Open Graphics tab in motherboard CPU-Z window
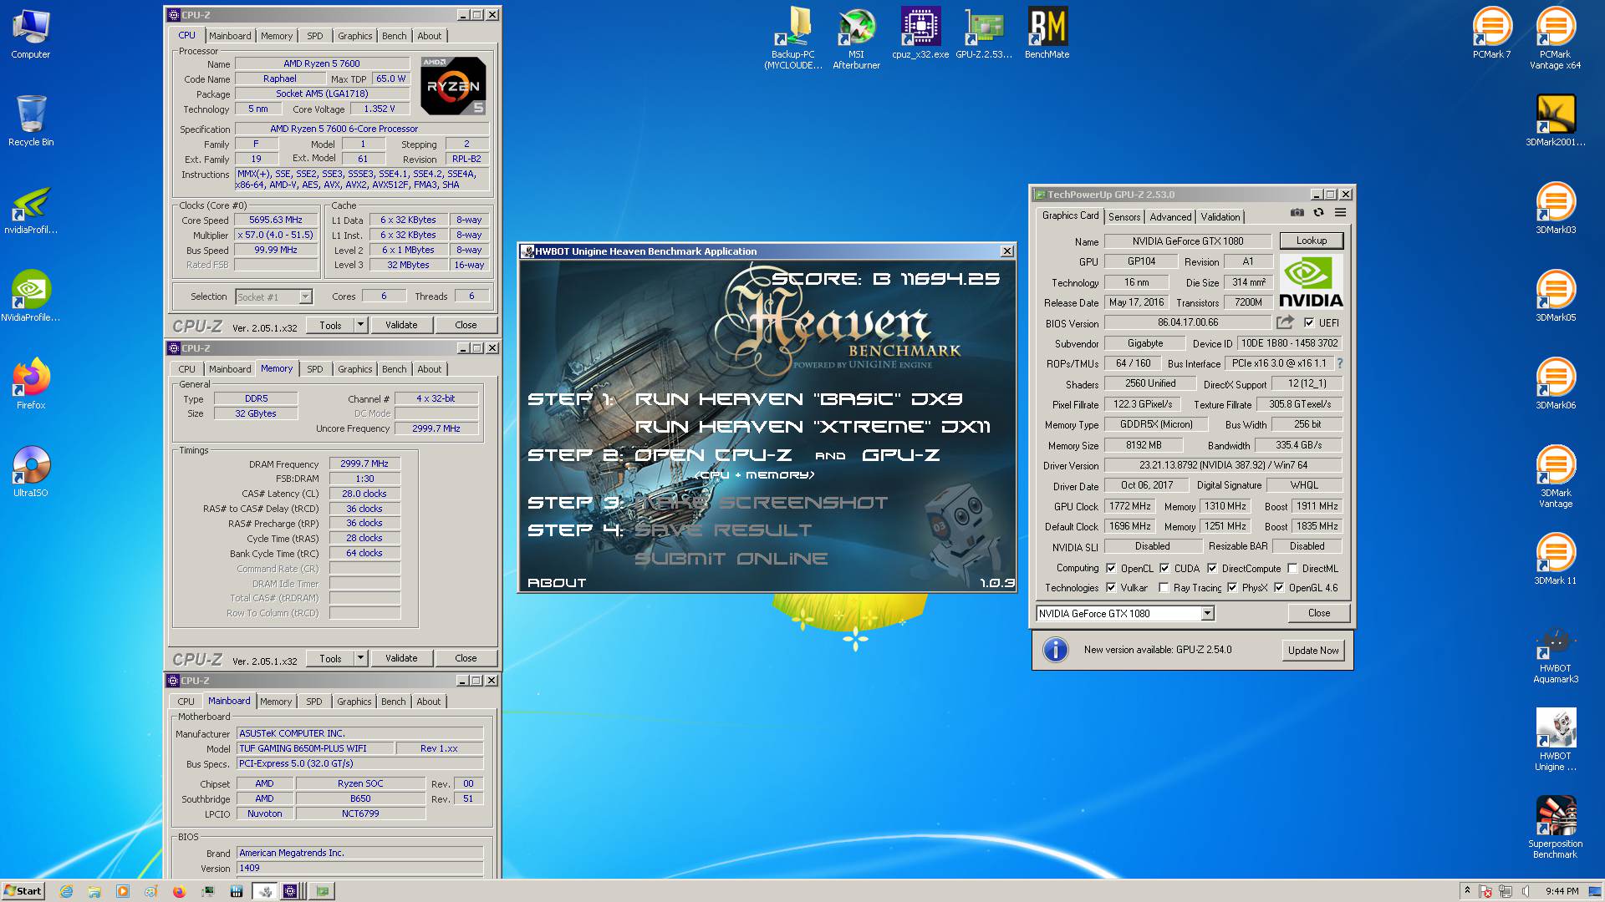 [354, 702]
